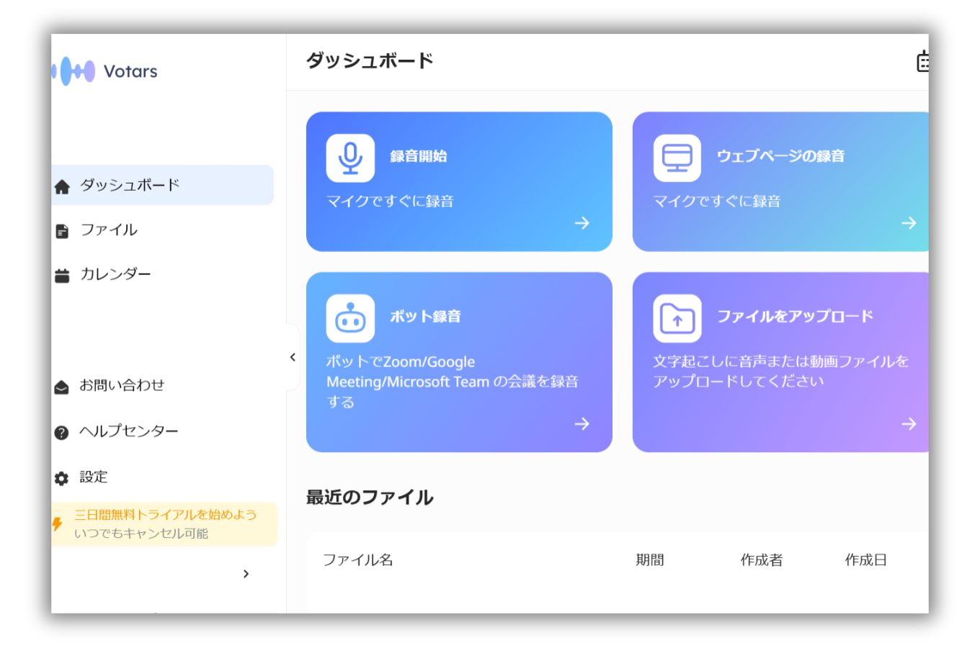
Task: Click the いつでもキャンセル可能 text
Action: (x=141, y=534)
